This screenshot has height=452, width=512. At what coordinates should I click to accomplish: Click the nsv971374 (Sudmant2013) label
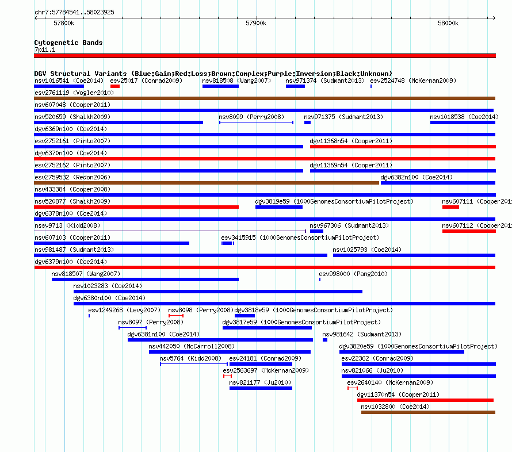[x=325, y=81]
